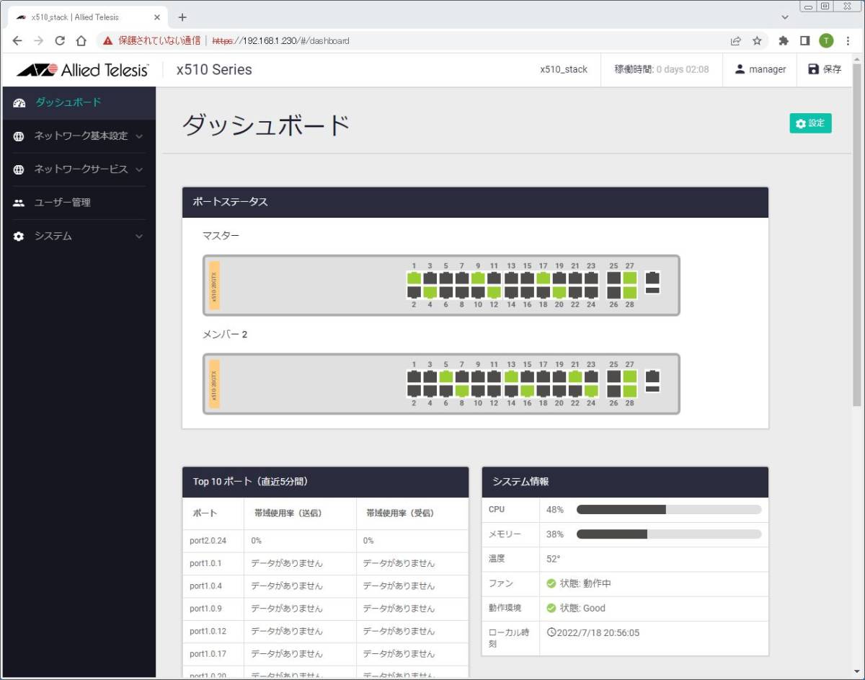The width and height of the screenshot is (865, 680).
Task: Open ネットワークサービス menu item
Action: pos(78,169)
